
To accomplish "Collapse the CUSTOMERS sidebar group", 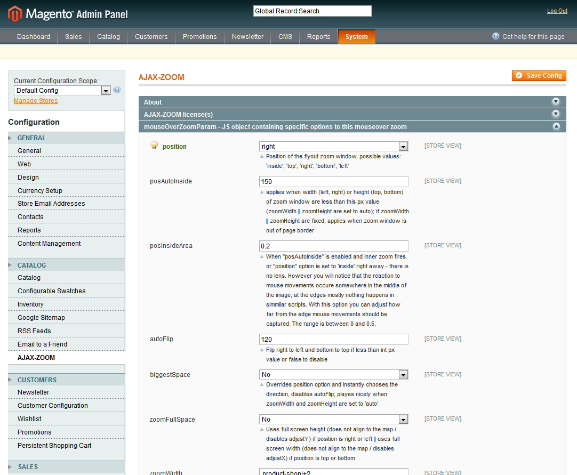I will point(67,380).
